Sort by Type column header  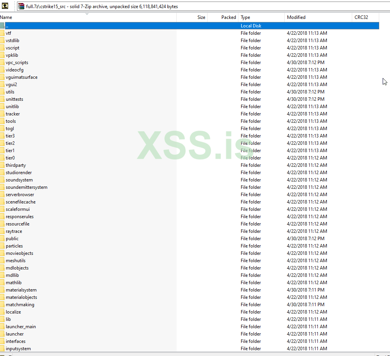point(261,17)
